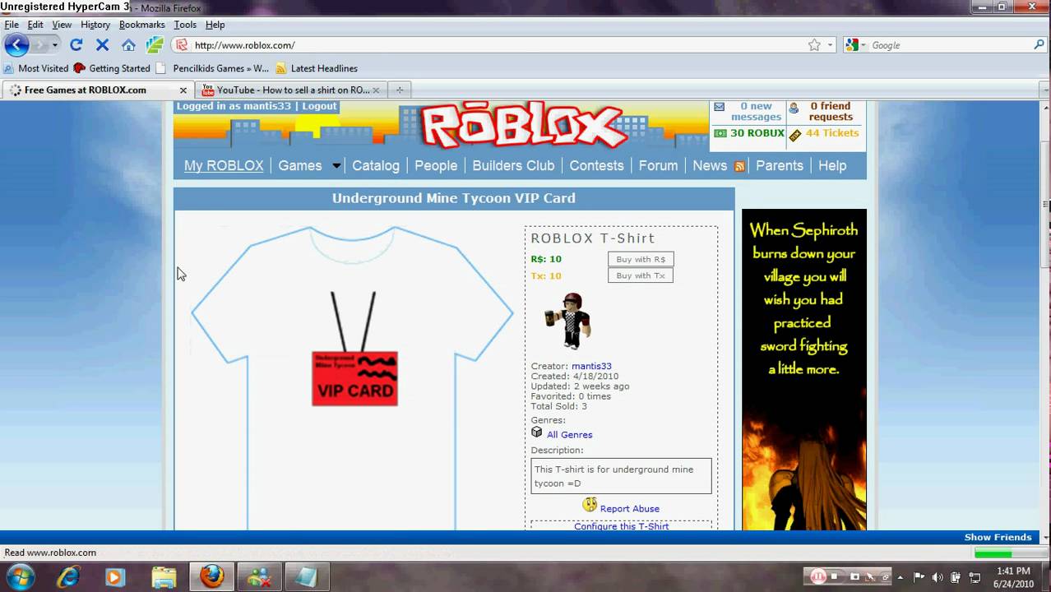The height and width of the screenshot is (592, 1051).
Task: Open creator mantis33 profile link
Action: 591,366
